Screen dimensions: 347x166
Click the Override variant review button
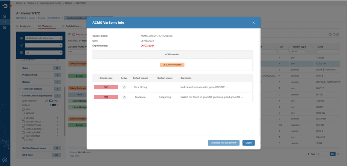tap(224, 143)
